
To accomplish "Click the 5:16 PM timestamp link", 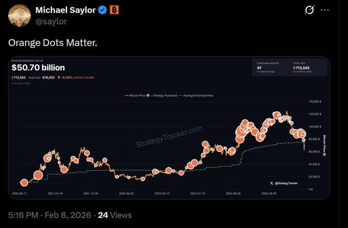I will (23, 215).
